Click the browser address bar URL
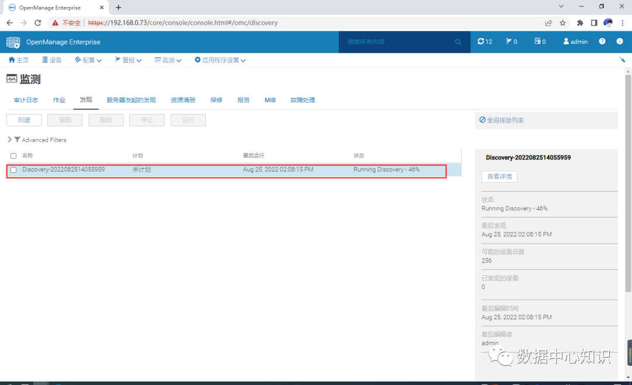 pos(183,23)
